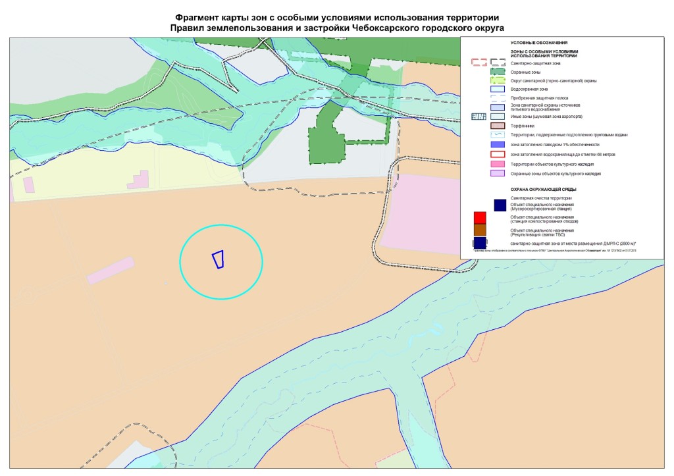Click the blue-outlined land parcel inside circle

219,259
